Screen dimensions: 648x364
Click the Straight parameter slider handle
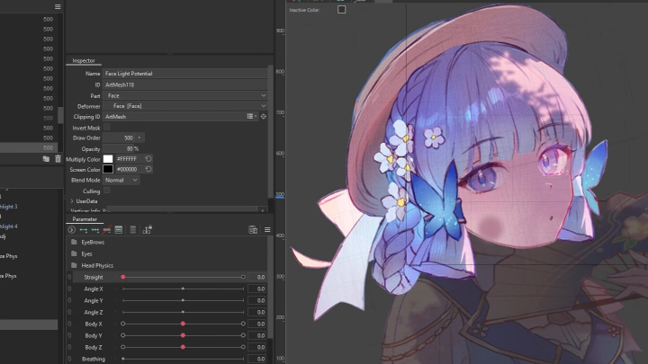click(x=123, y=277)
